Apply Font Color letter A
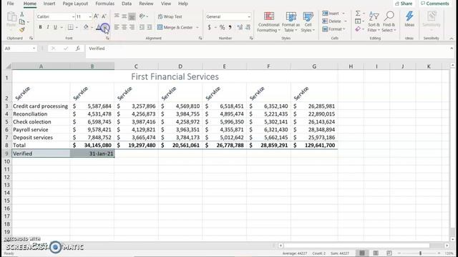458x257 pixels. pos(99,27)
